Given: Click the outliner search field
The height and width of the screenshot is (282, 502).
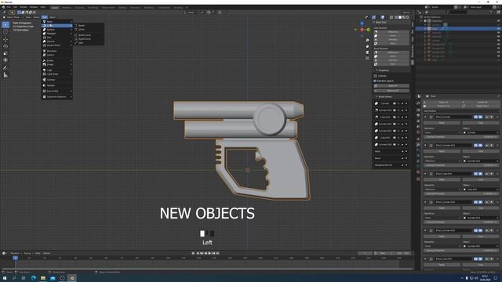Looking at the screenshot, I should tap(457, 13).
